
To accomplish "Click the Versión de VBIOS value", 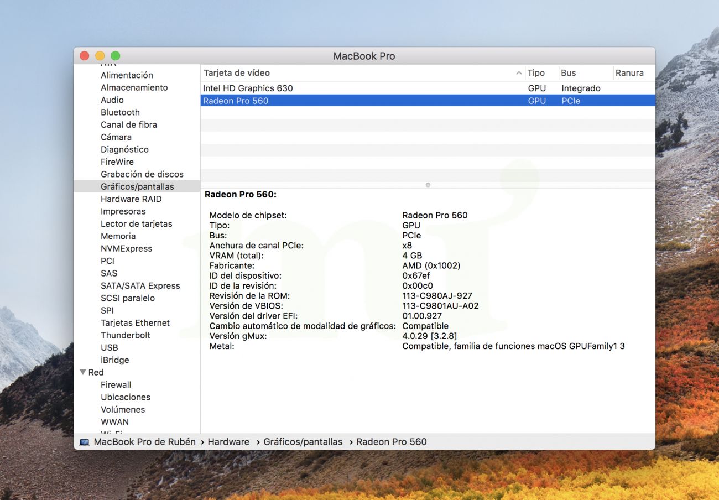I will pyautogui.click(x=440, y=306).
